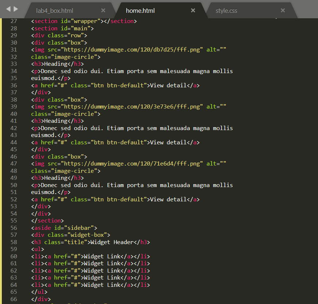
Task: Click line number 27 in the gutter
Action: tap(14, 21)
